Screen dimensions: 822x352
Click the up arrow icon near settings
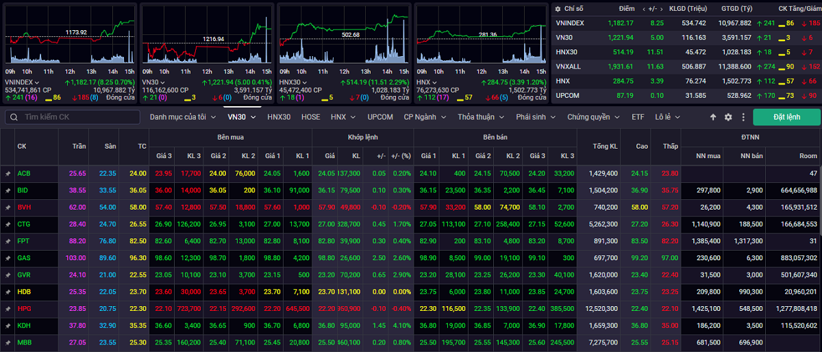(713, 117)
